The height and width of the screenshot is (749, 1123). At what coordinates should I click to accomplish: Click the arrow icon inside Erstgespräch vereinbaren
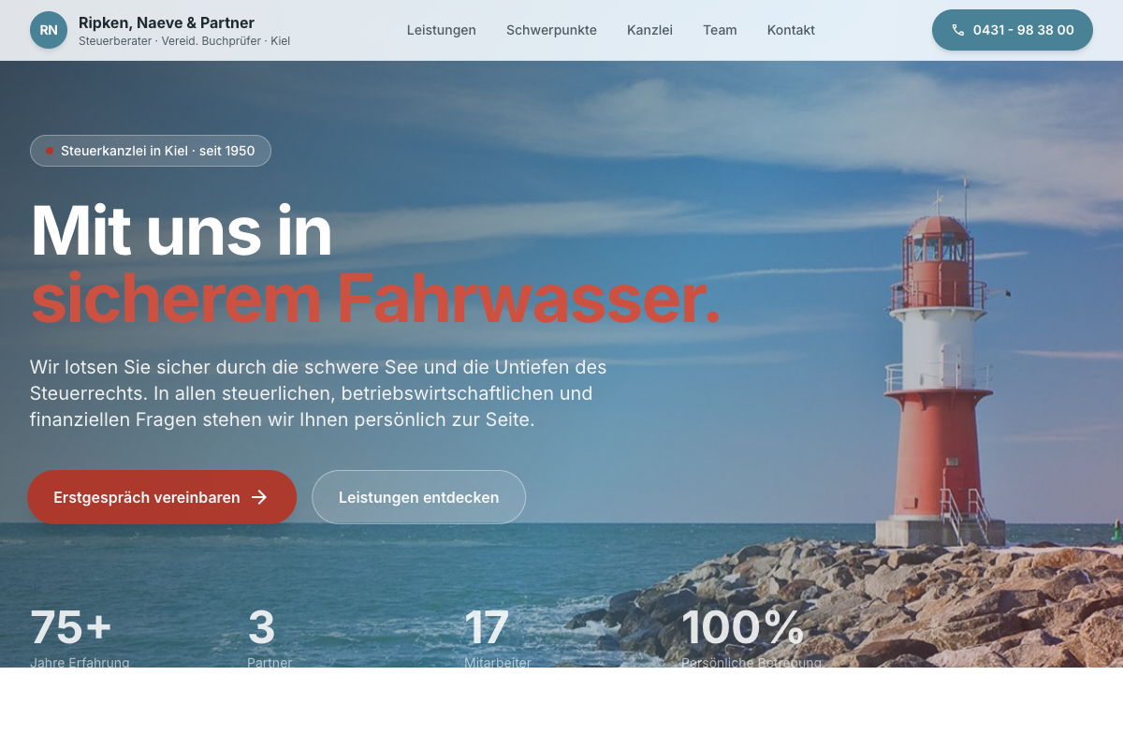tap(258, 497)
